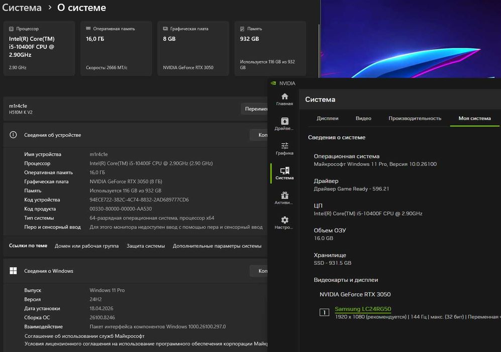501x352 pixels.
Task: Select the product ID 00330-80000-00000-AA530
Action: [121, 209]
